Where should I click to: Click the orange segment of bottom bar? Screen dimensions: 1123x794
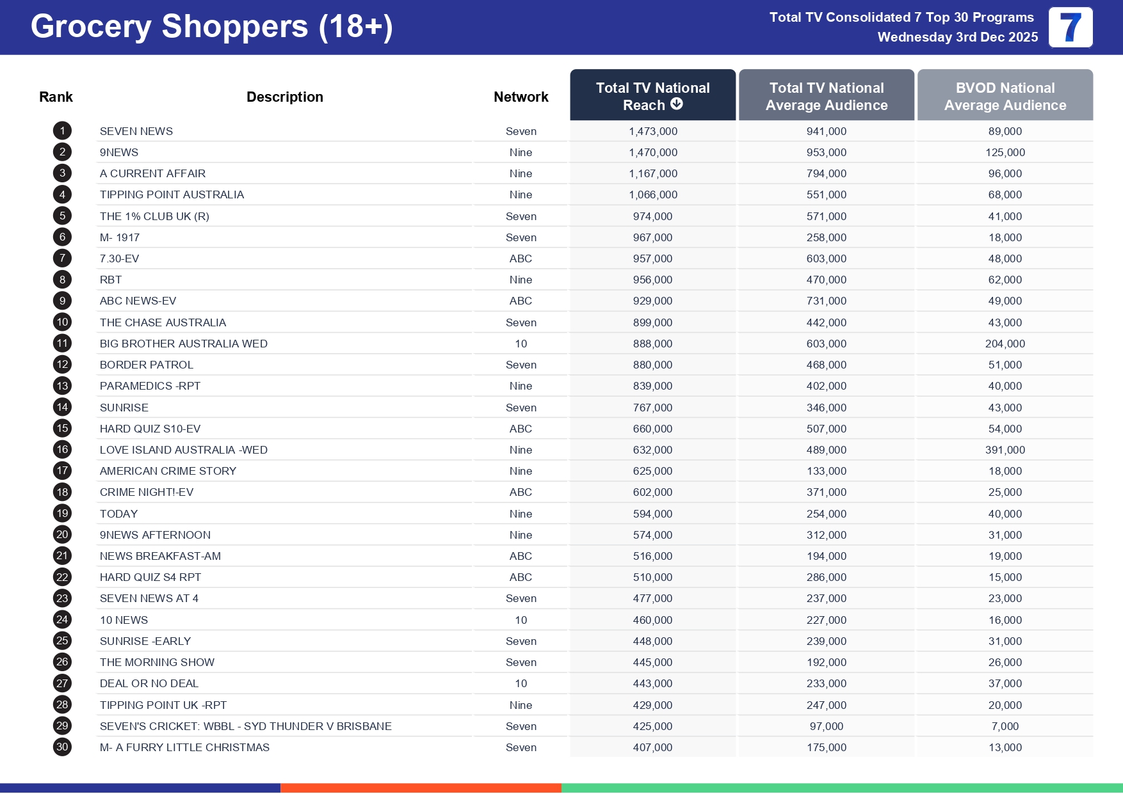pyautogui.click(x=421, y=788)
